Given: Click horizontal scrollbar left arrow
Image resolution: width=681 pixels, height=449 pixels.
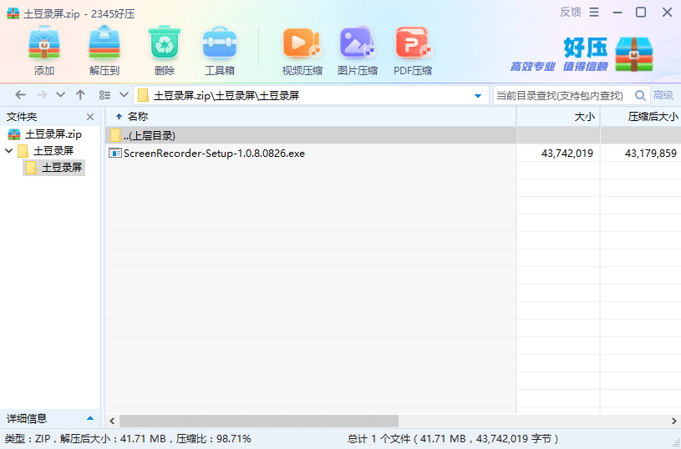Looking at the screenshot, I should coord(112,421).
